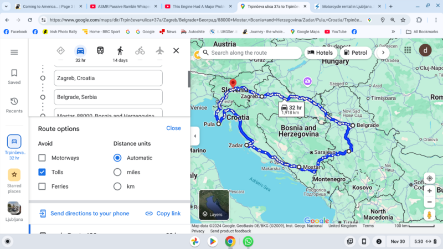Open the Google Maps hamburger menu
Screen dimensions: 443x249
click(x=14, y=52)
